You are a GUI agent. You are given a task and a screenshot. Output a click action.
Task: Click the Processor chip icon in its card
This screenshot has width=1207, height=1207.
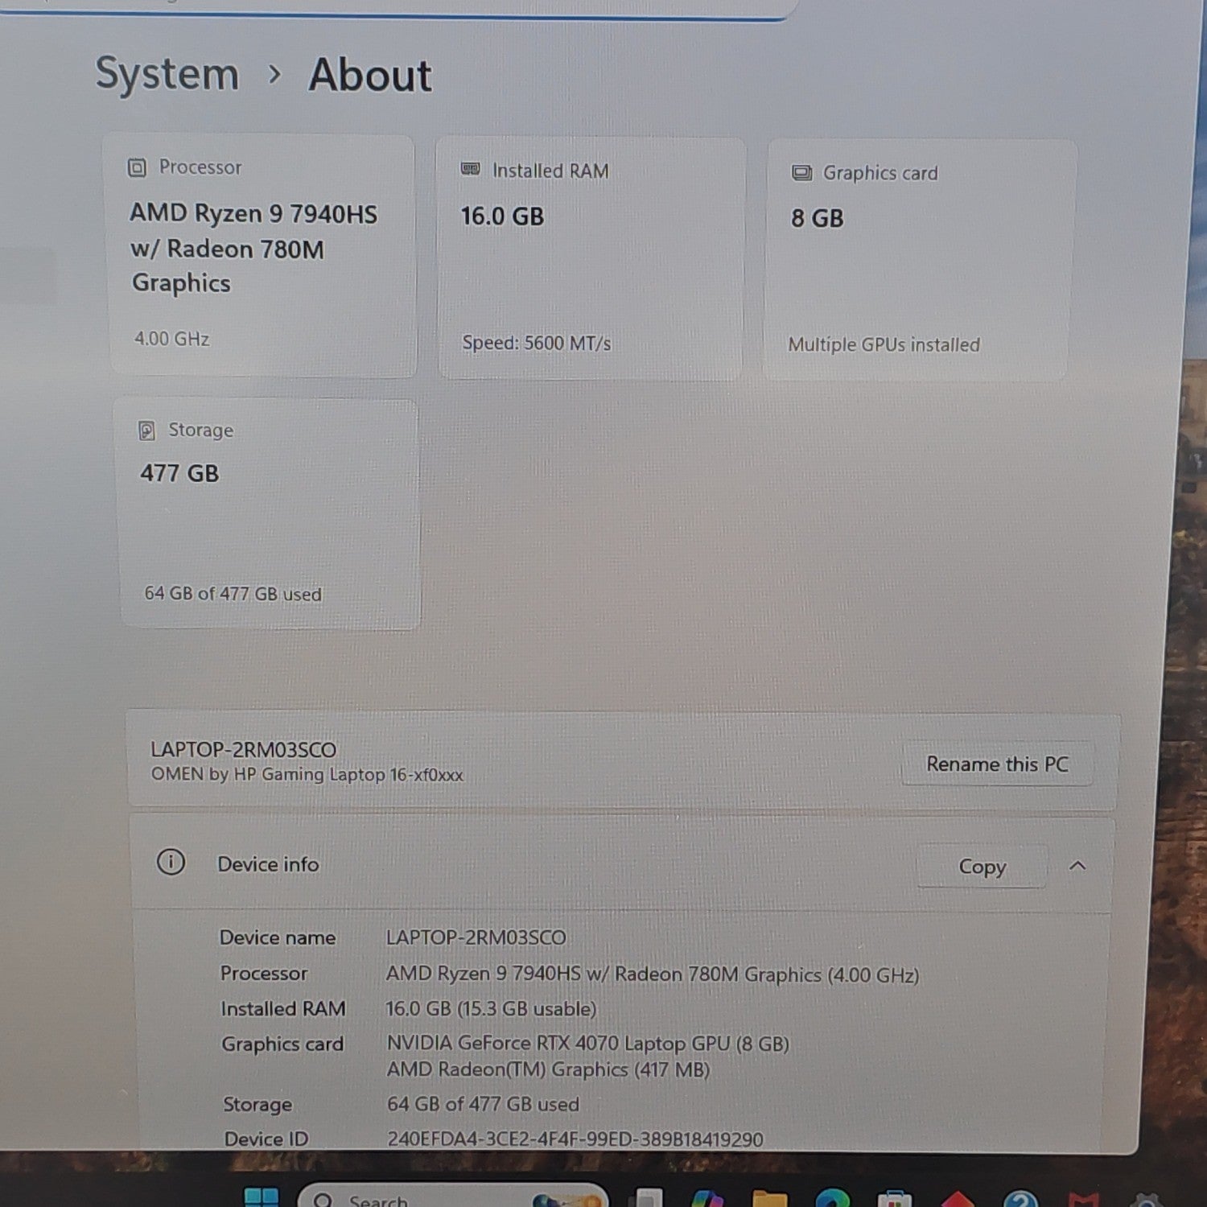[x=137, y=167]
